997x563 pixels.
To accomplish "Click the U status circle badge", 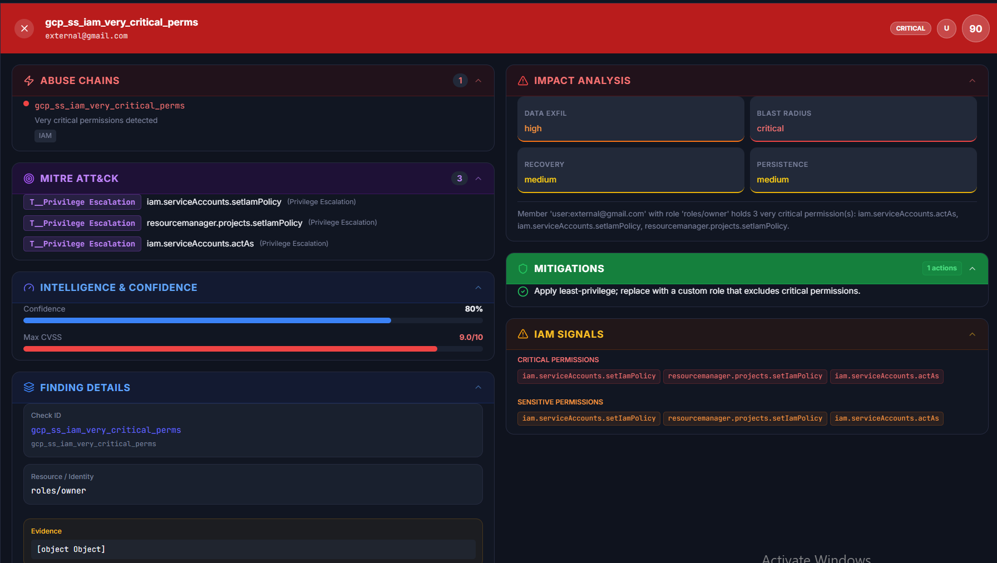I will pyautogui.click(x=946, y=28).
